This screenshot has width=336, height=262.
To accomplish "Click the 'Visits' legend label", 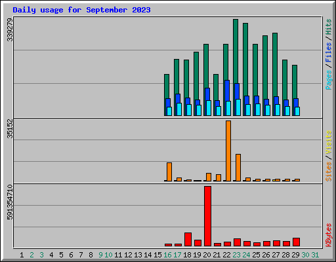I will (x=329, y=143).
